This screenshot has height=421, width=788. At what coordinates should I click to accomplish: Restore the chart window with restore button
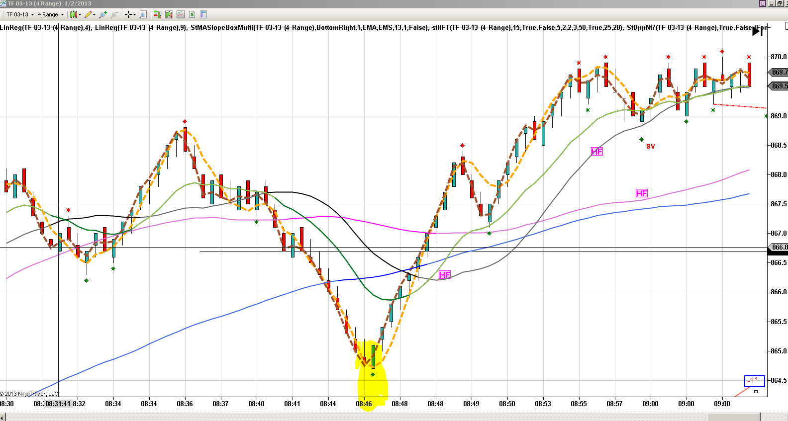779,3
